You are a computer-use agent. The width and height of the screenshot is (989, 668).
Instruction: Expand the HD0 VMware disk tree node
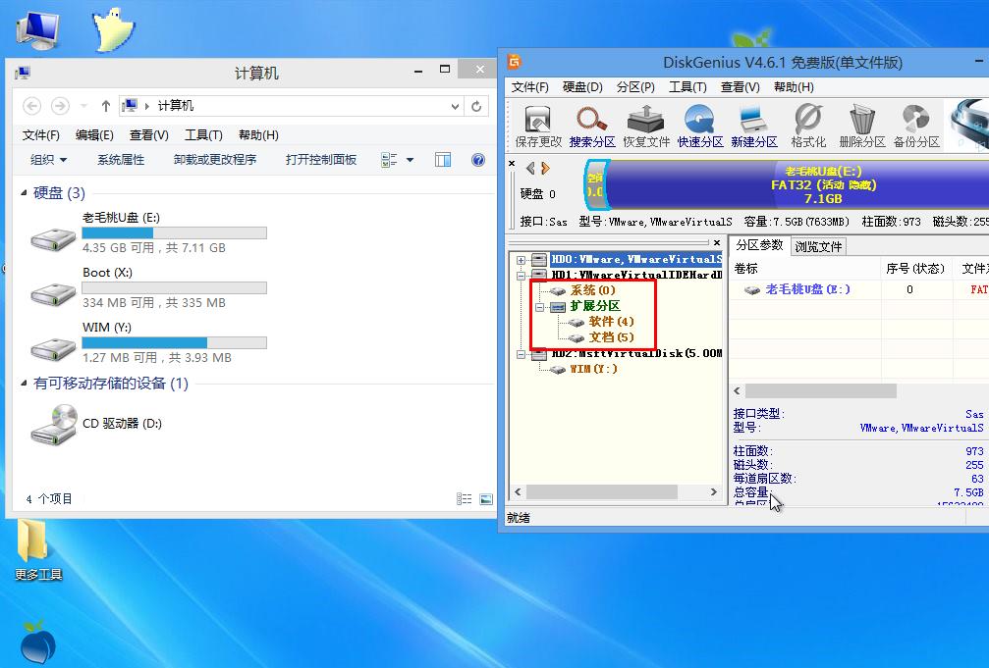pos(521,260)
